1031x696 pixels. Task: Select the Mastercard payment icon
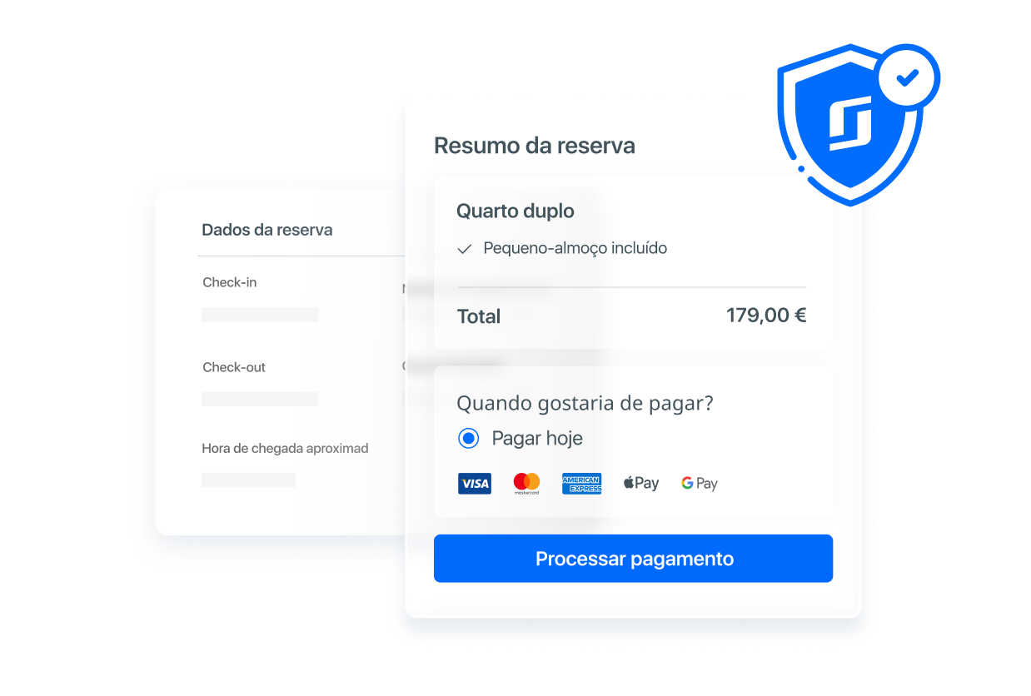pyautogui.click(x=526, y=484)
